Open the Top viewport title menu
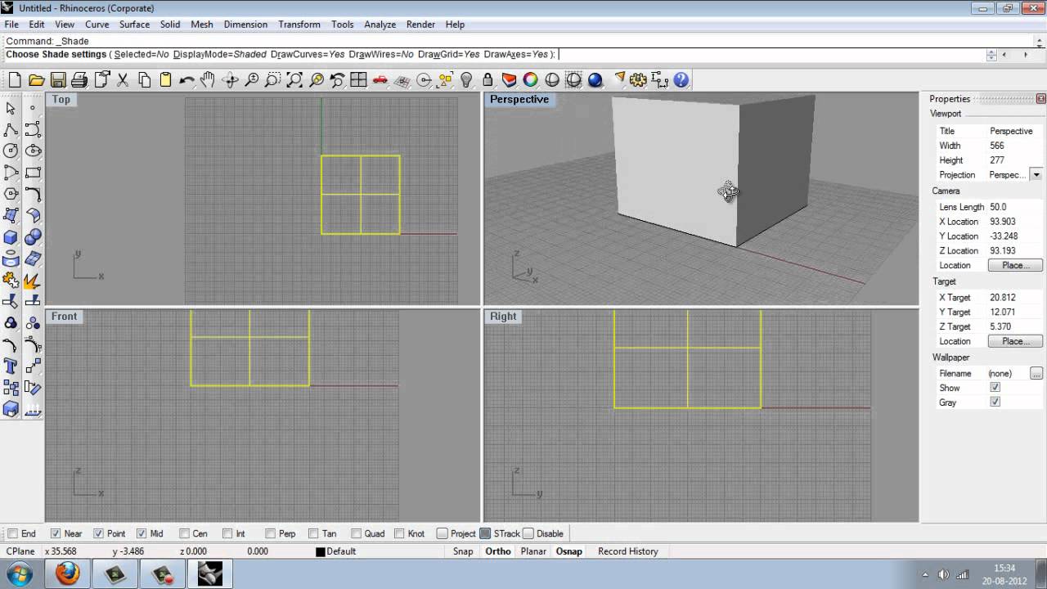1047x589 pixels. (61, 99)
